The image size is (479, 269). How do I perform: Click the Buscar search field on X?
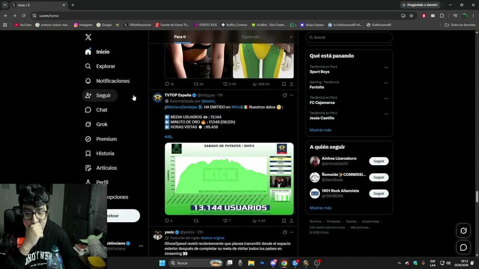point(349,37)
